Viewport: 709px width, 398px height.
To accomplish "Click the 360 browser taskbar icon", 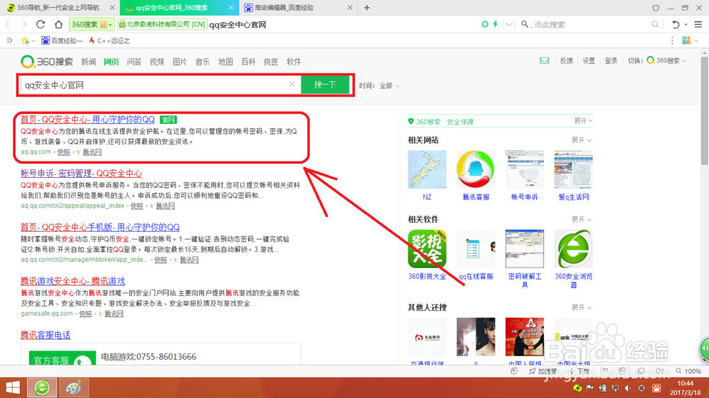I will (x=42, y=387).
